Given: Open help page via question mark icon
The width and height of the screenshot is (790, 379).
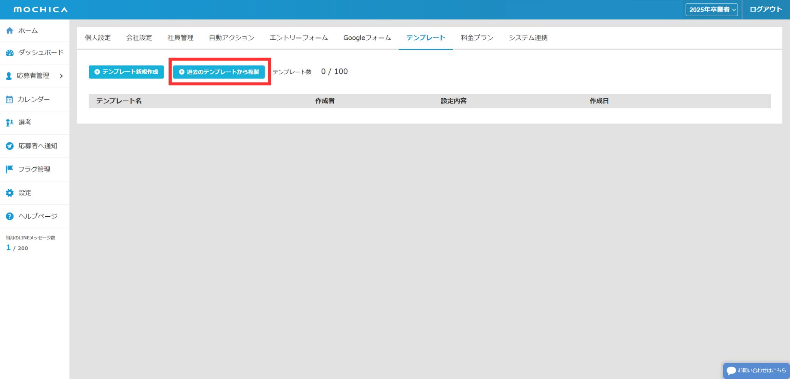Looking at the screenshot, I should click(10, 216).
